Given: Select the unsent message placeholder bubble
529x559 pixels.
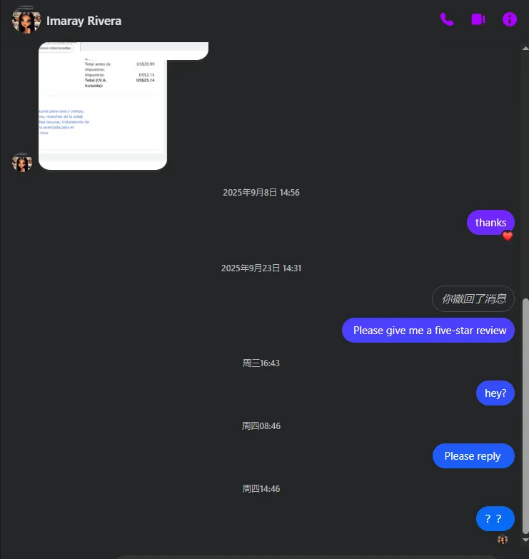Looking at the screenshot, I should [473, 298].
